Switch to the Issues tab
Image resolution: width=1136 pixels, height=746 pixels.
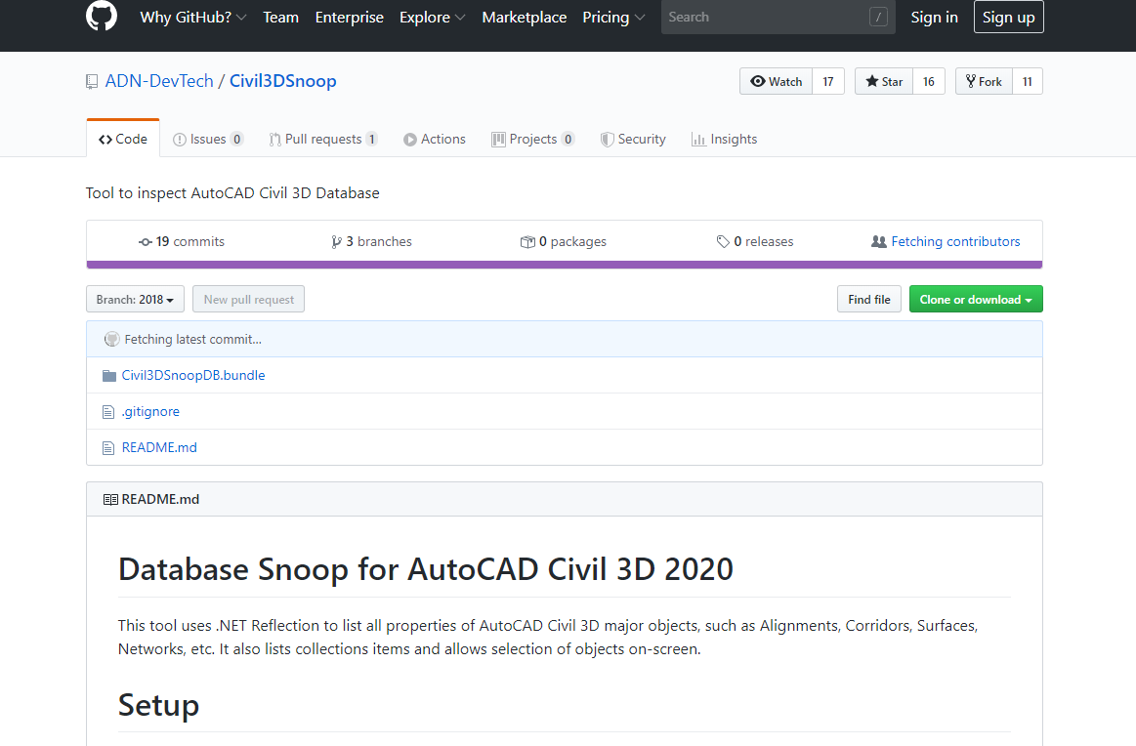click(x=207, y=138)
